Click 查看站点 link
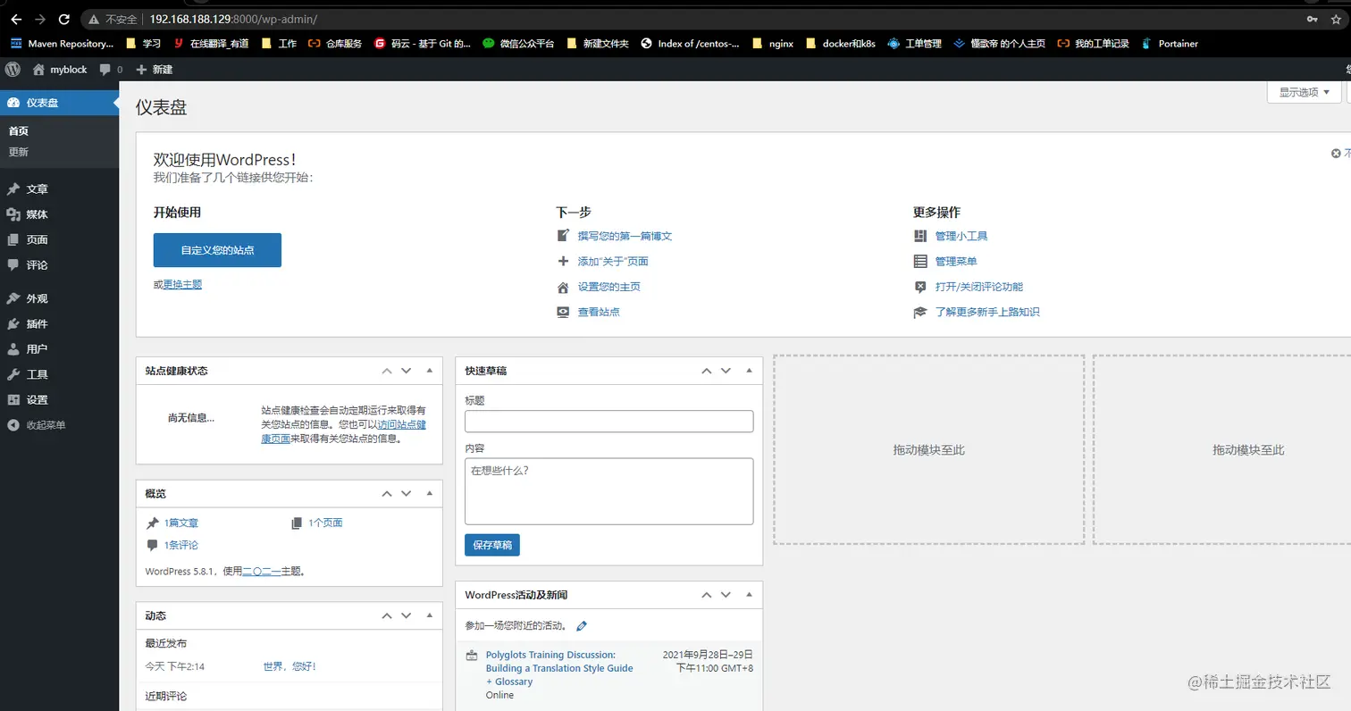 [x=599, y=312]
